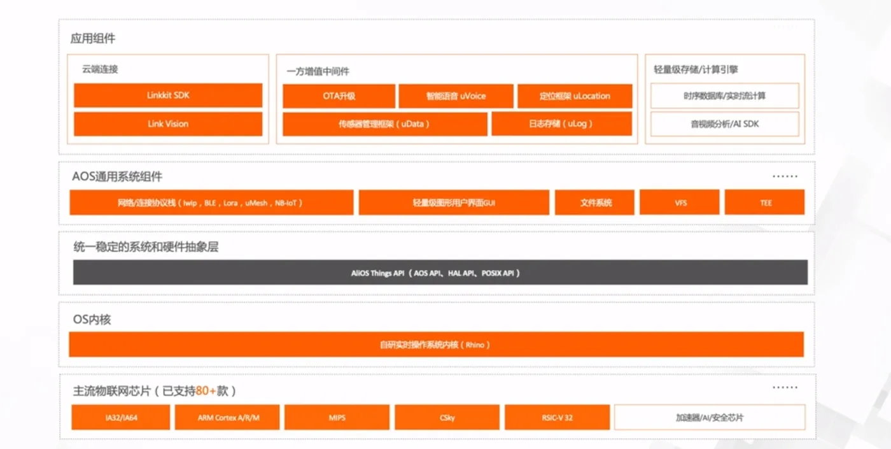Click 轻量级存储/计算引擎 label
The height and width of the screenshot is (449, 891).
(696, 69)
